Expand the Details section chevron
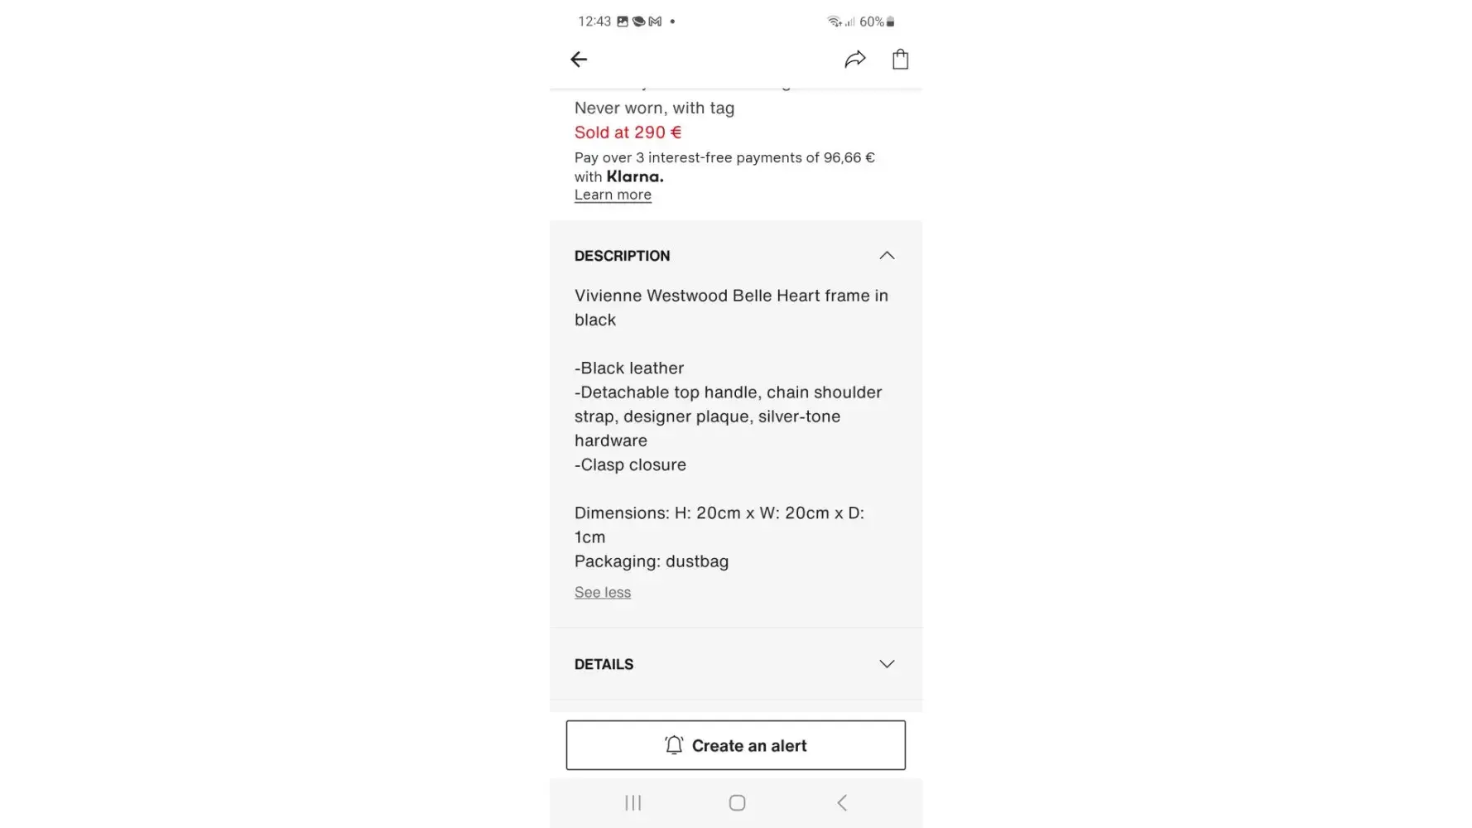Viewport: 1472px width, 828px height. click(887, 664)
